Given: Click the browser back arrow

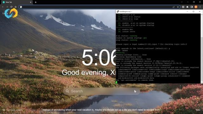Looking at the screenshot, I should [x=3, y=7].
